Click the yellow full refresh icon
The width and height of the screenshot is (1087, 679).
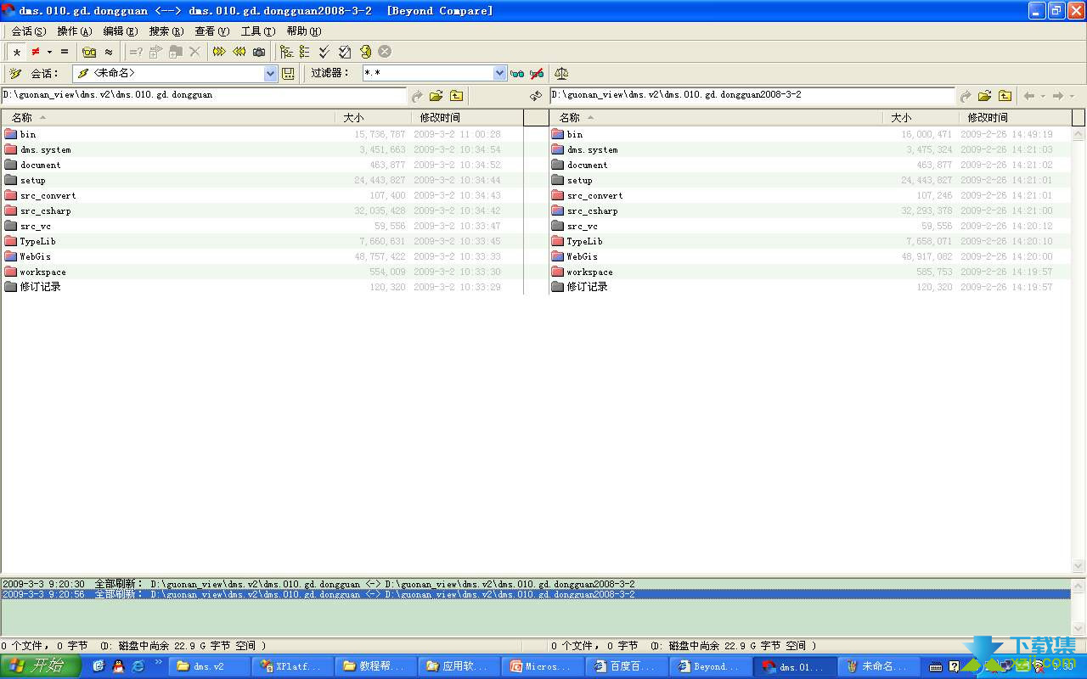pyautogui.click(x=365, y=52)
